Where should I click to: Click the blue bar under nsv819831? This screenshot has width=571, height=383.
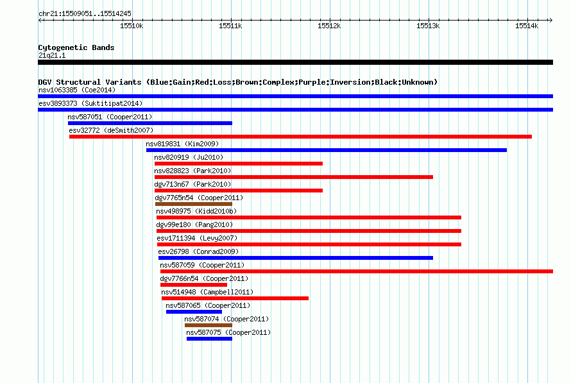click(x=327, y=150)
